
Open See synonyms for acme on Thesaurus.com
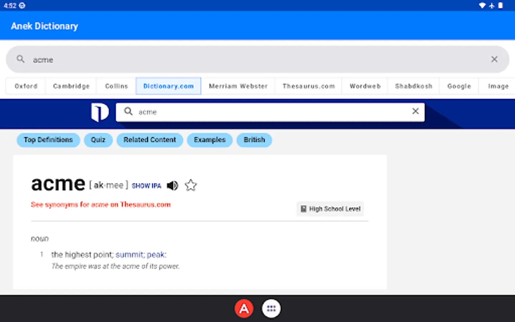pyautogui.click(x=101, y=205)
